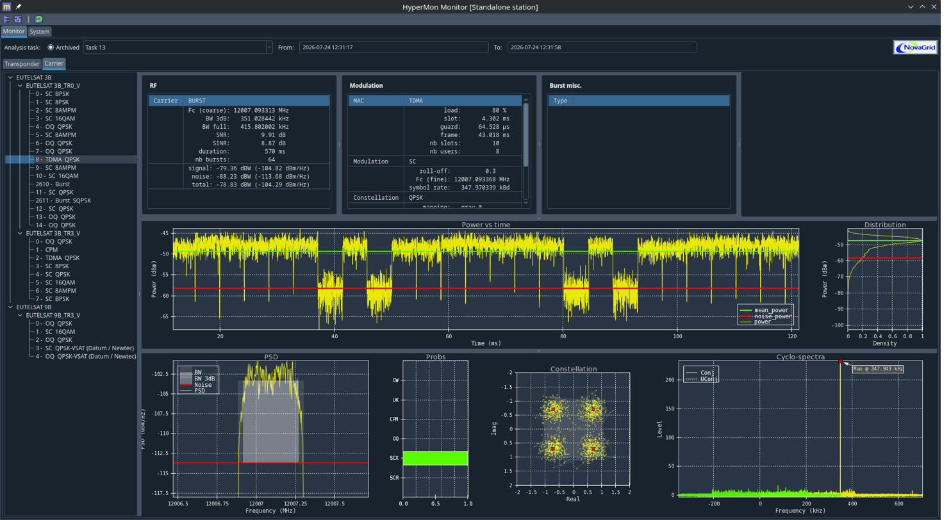Select carrier '0 - SC BPSK' in TR0_V
This screenshot has height=520, width=951.
click(x=53, y=93)
